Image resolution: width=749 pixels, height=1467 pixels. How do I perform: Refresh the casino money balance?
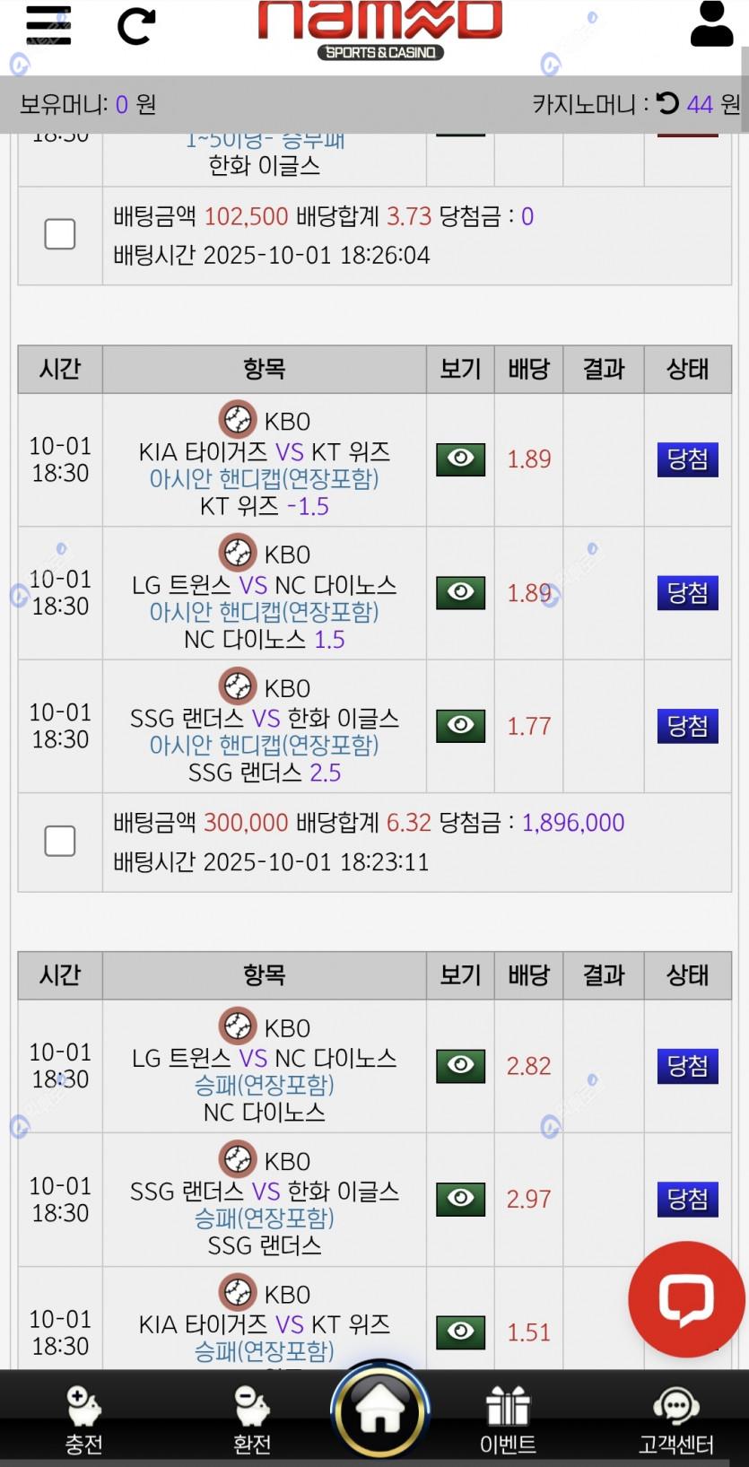tap(667, 103)
